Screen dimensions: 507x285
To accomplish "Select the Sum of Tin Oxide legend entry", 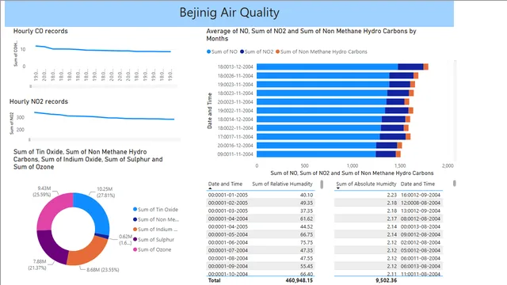I will click(x=155, y=209).
